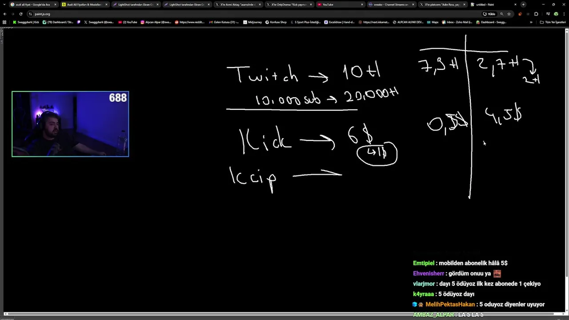Click the k4yraaa chat username
The image size is (569, 320).
423,294
